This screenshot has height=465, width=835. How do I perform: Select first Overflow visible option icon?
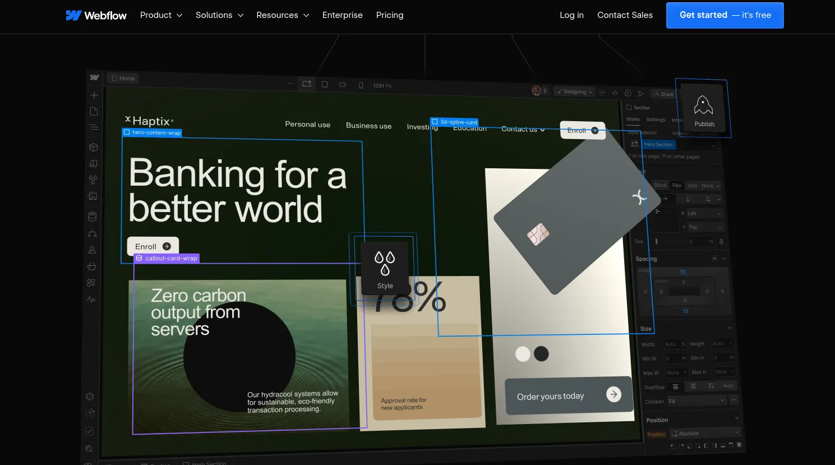(x=675, y=386)
